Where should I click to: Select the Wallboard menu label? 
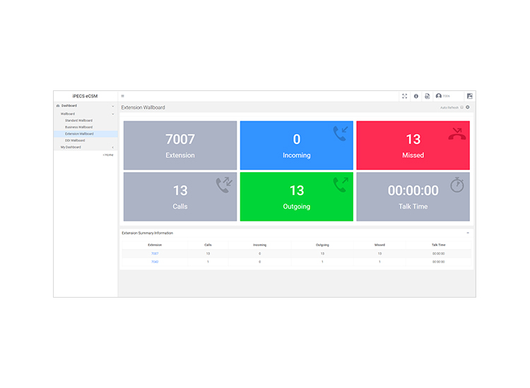point(68,114)
